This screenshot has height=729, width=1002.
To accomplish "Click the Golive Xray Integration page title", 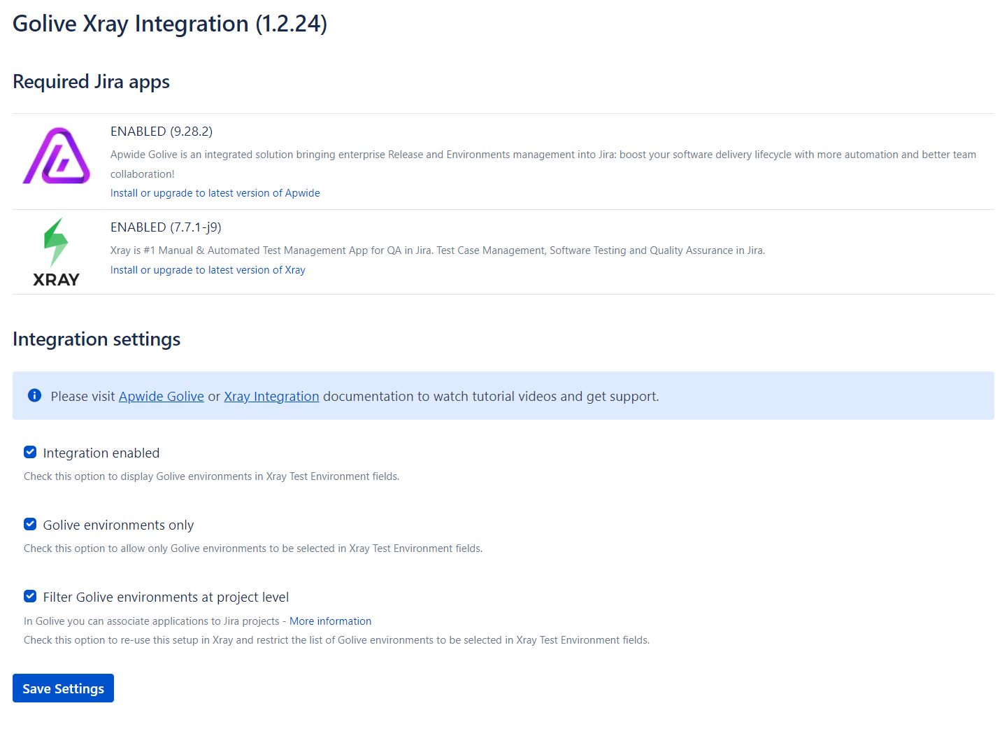I will [170, 24].
